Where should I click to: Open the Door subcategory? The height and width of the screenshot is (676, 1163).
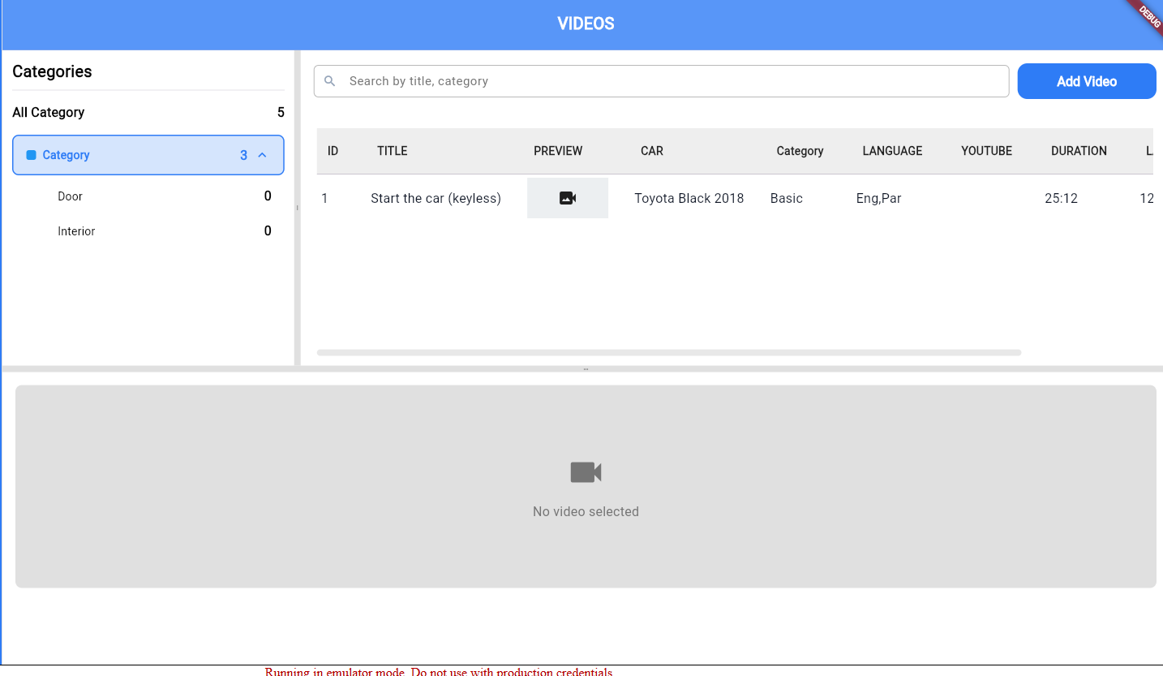coord(71,196)
